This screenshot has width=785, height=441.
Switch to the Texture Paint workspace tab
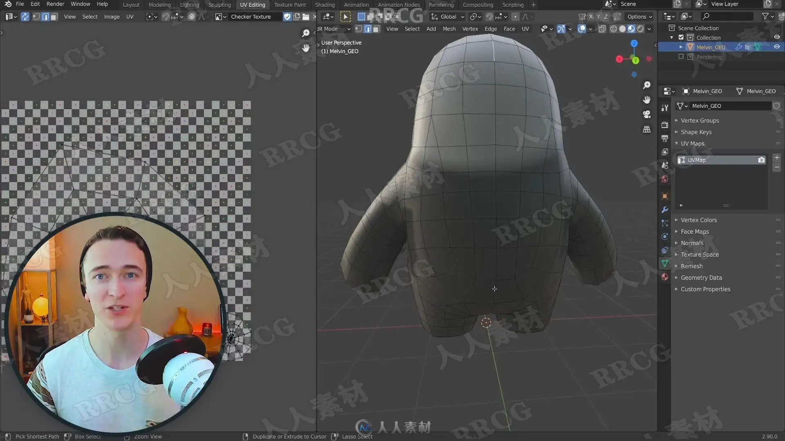[290, 5]
